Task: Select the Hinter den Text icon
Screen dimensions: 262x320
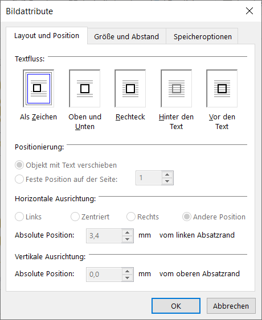Action: click(x=177, y=89)
